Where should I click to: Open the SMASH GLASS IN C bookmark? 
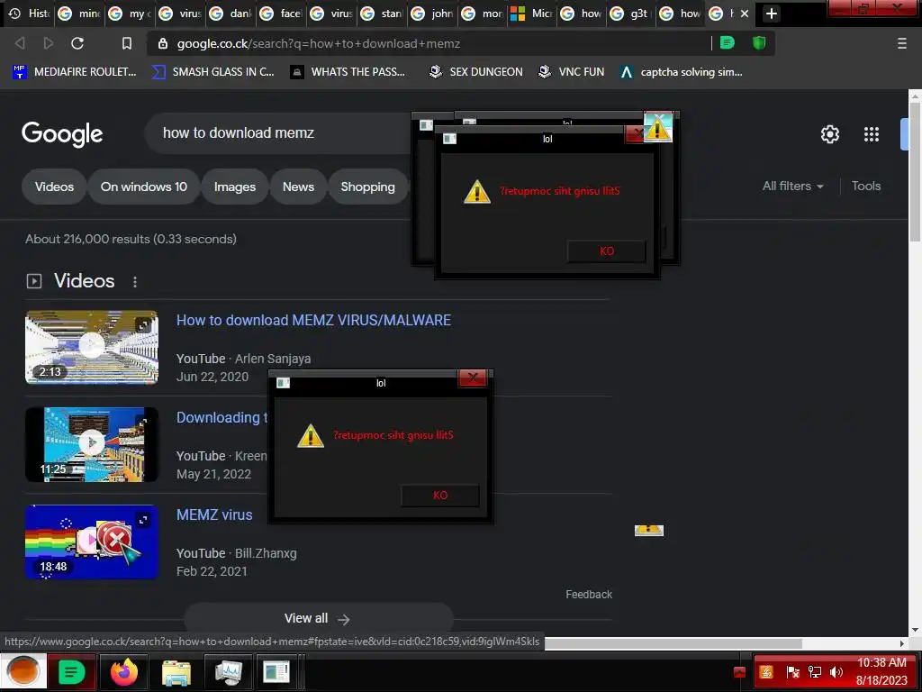pyautogui.click(x=212, y=72)
